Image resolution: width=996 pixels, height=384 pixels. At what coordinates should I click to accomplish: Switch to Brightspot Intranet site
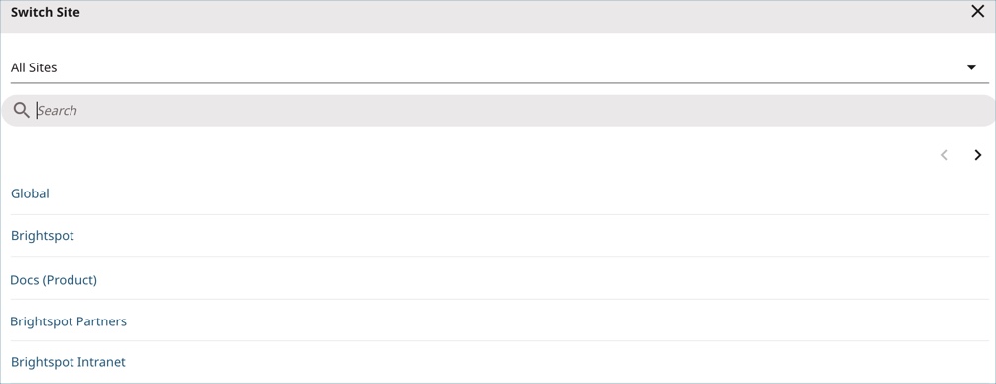pyautogui.click(x=68, y=362)
